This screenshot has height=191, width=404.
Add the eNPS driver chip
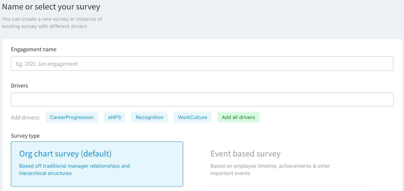[x=114, y=117]
